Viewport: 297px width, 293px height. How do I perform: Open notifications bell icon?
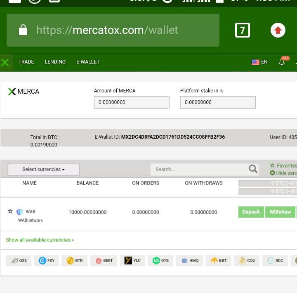click(x=282, y=62)
